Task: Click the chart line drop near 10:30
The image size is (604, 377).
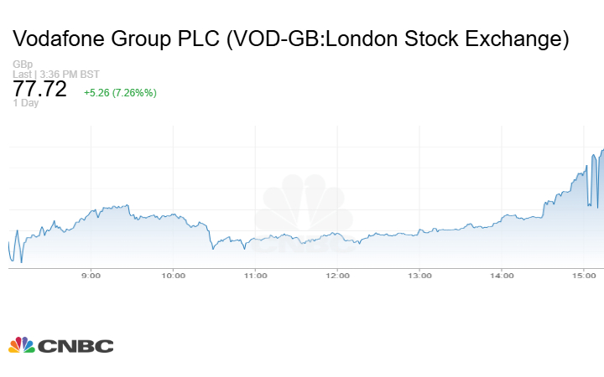Action: tap(211, 238)
